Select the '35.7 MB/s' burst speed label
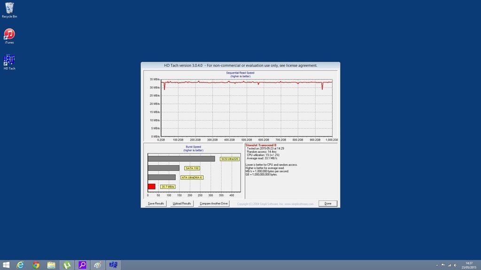The height and width of the screenshot is (270, 481). click(x=168, y=187)
